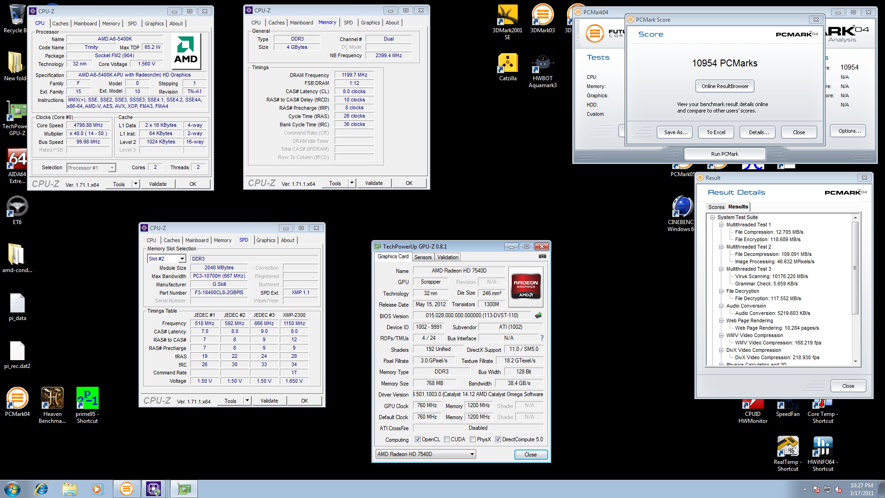Open the HWiNFO64 shortcut
The image size is (885, 498).
823,453
